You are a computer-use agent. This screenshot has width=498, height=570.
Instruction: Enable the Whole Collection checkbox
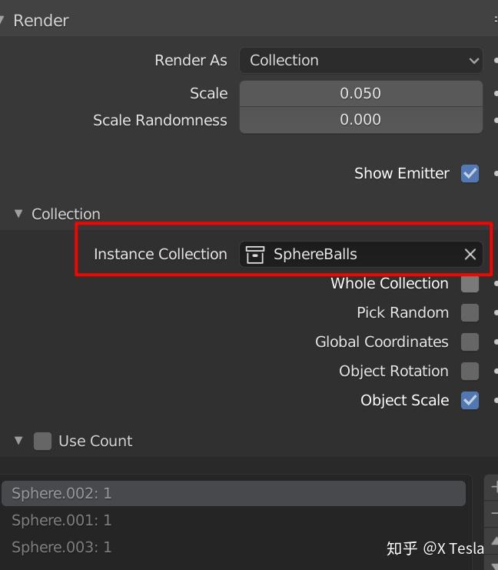click(x=470, y=284)
